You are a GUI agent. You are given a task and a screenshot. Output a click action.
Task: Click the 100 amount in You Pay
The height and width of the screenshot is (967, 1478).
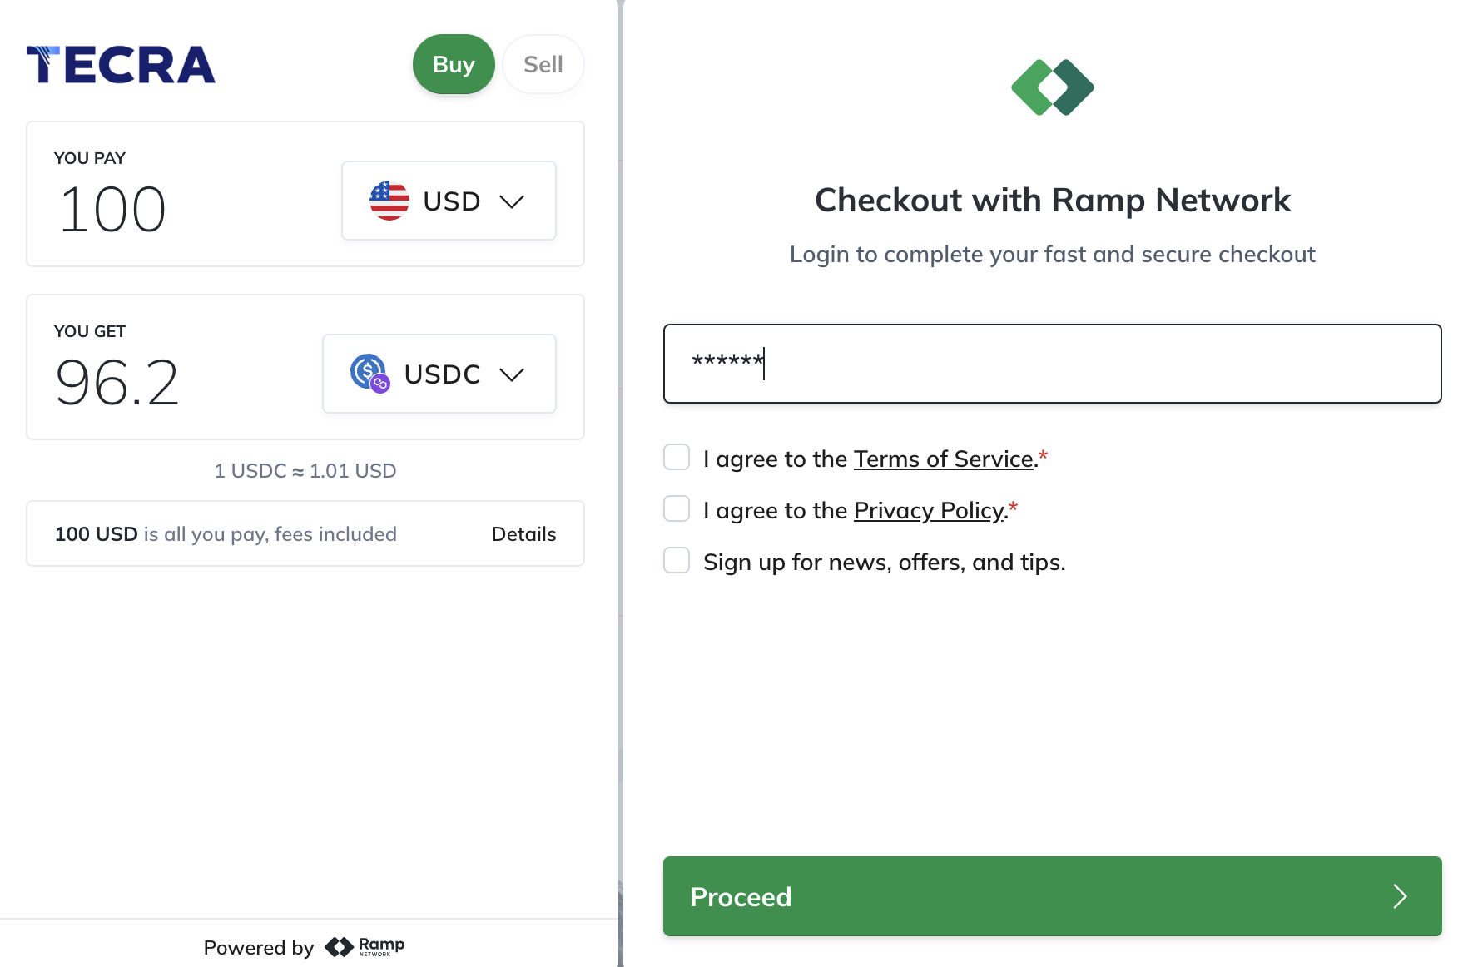tap(113, 209)
